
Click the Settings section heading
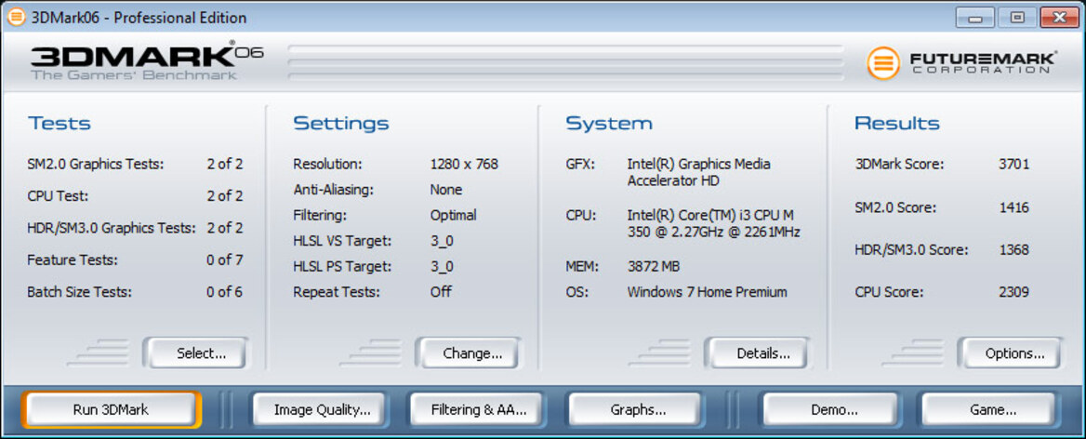(x=340, y=124)
